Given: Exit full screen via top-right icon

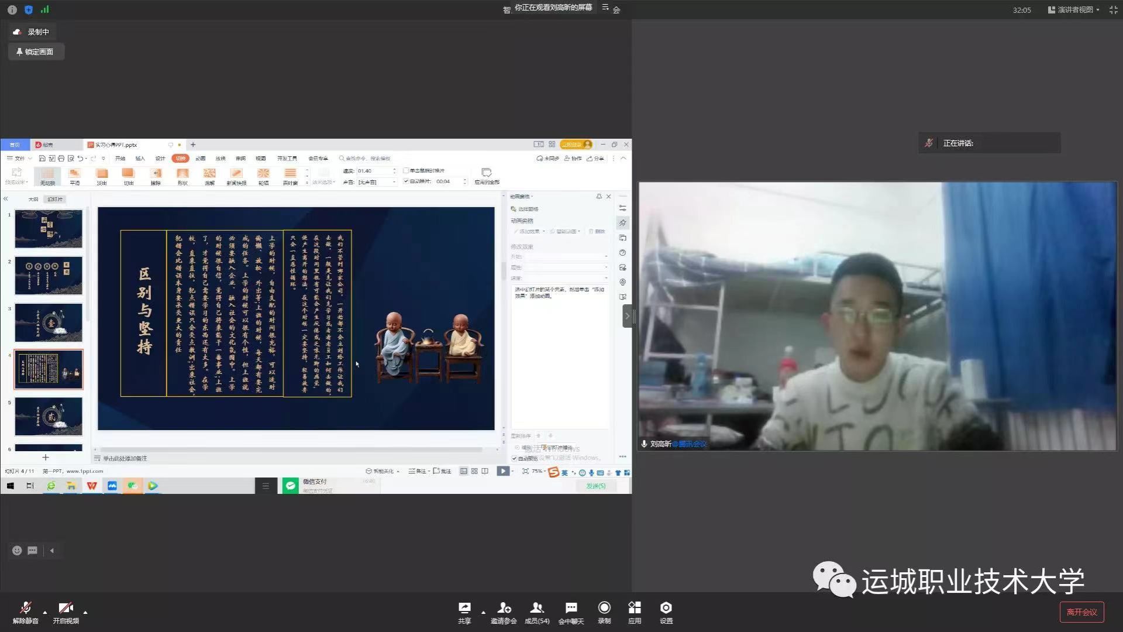Looking at the screenshot, I should pos(1113,10).
